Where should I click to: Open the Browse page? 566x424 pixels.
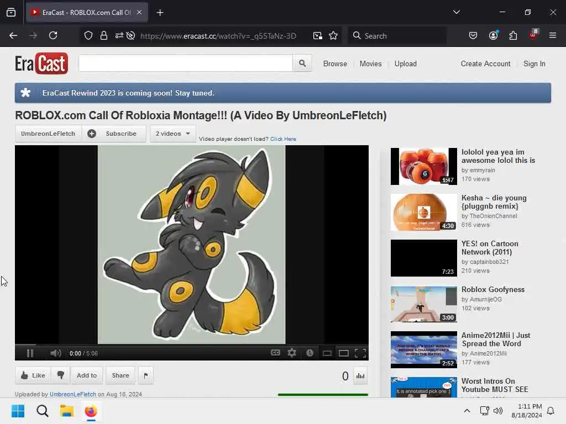click(335, 64)
